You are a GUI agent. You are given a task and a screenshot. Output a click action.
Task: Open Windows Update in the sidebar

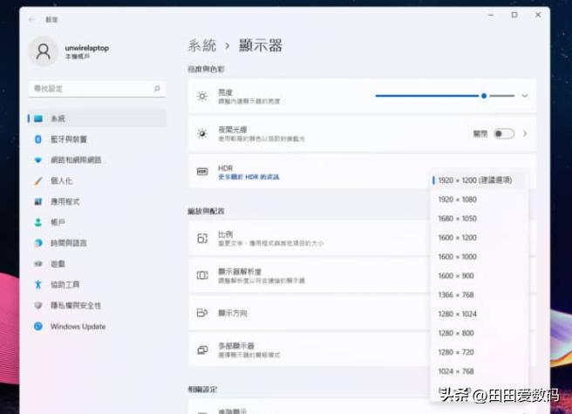click(78, 327)
